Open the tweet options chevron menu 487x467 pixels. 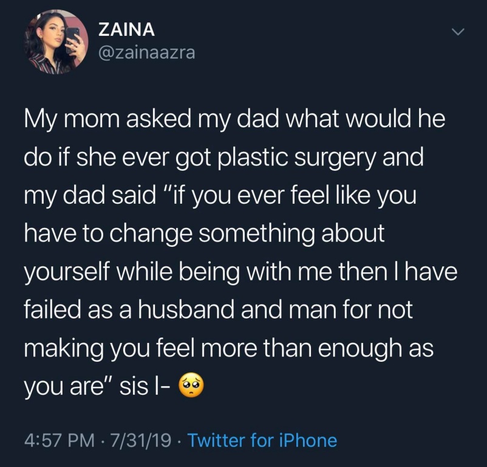457,32
